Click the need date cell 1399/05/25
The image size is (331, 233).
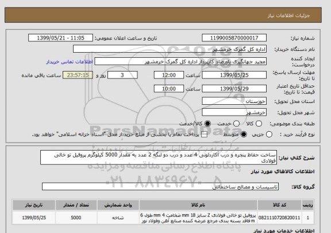click(34, 218)
